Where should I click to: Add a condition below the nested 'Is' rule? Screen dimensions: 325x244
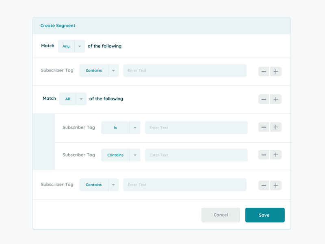pyautogui.click(x=276, y=127)
